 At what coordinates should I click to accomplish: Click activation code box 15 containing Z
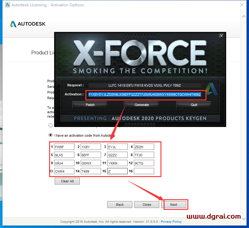point(117,171)
